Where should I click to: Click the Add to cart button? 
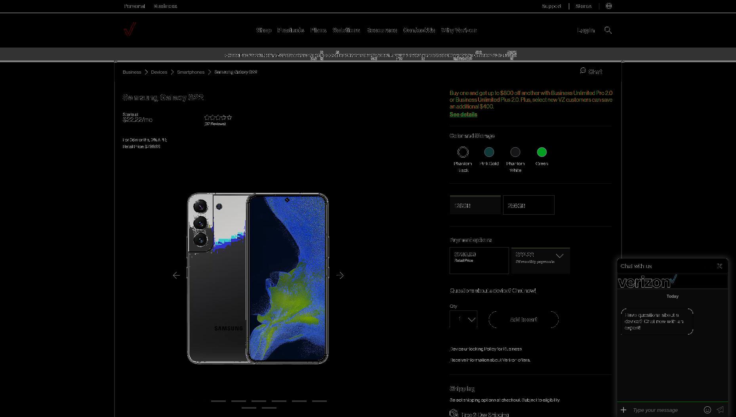523,319
